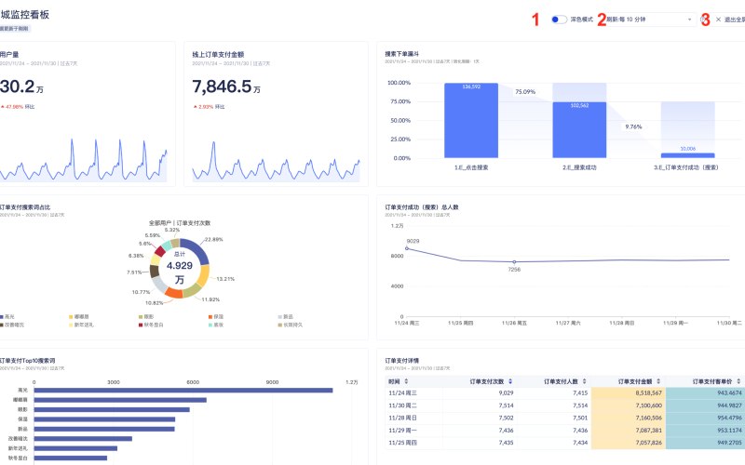Click the 嘟嘟唇 bar in Top10 chart
Screen dimensions: 745x465
[120, 400]
